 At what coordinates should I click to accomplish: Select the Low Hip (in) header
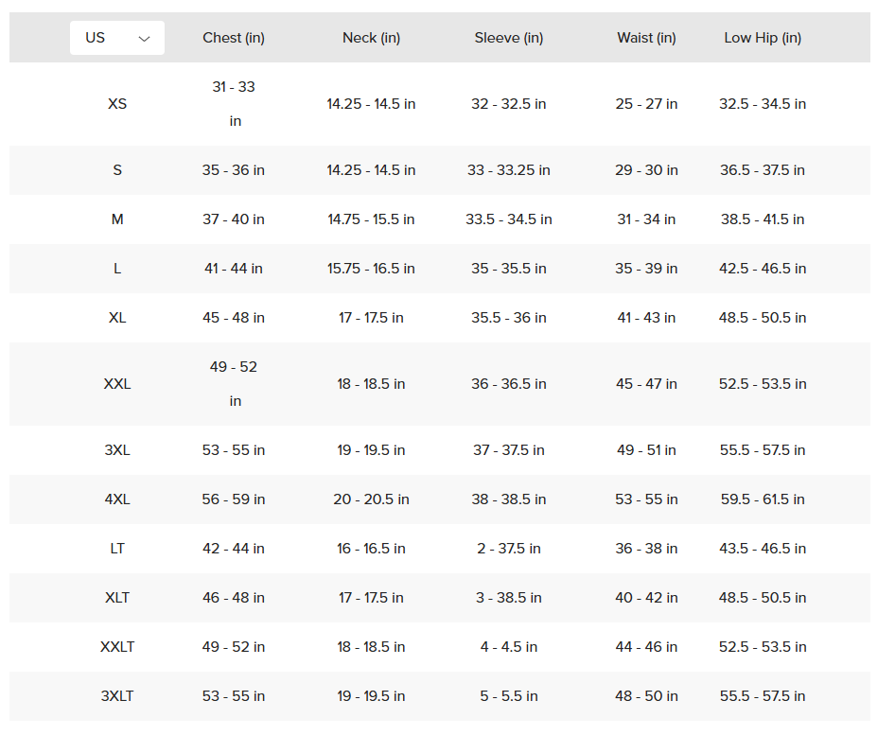click(x=762, y=38)
